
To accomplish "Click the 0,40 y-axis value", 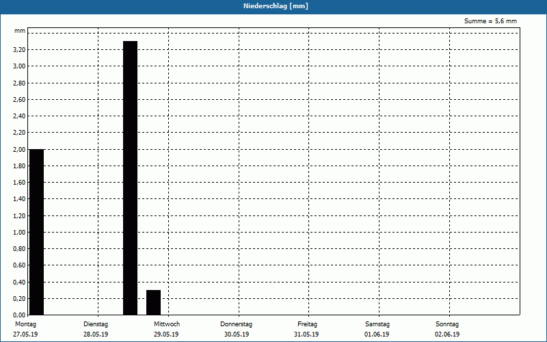I will tap(19, 282).
